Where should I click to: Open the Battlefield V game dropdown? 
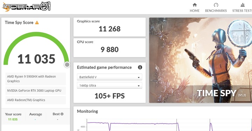coord(110,77)
